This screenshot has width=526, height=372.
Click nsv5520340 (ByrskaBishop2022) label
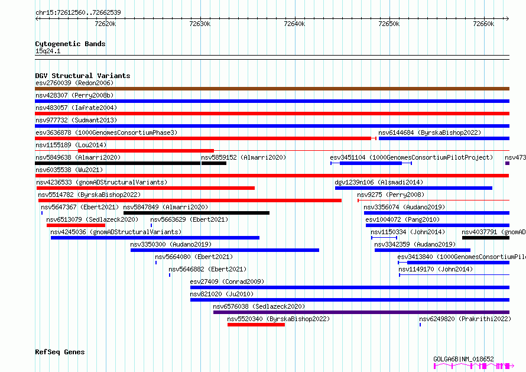click(278, 319)
